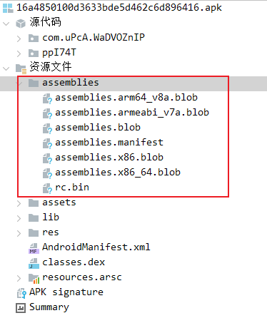Collapse the 资源文件 resources node
The image size is (267, 323).
coord(6,68)
